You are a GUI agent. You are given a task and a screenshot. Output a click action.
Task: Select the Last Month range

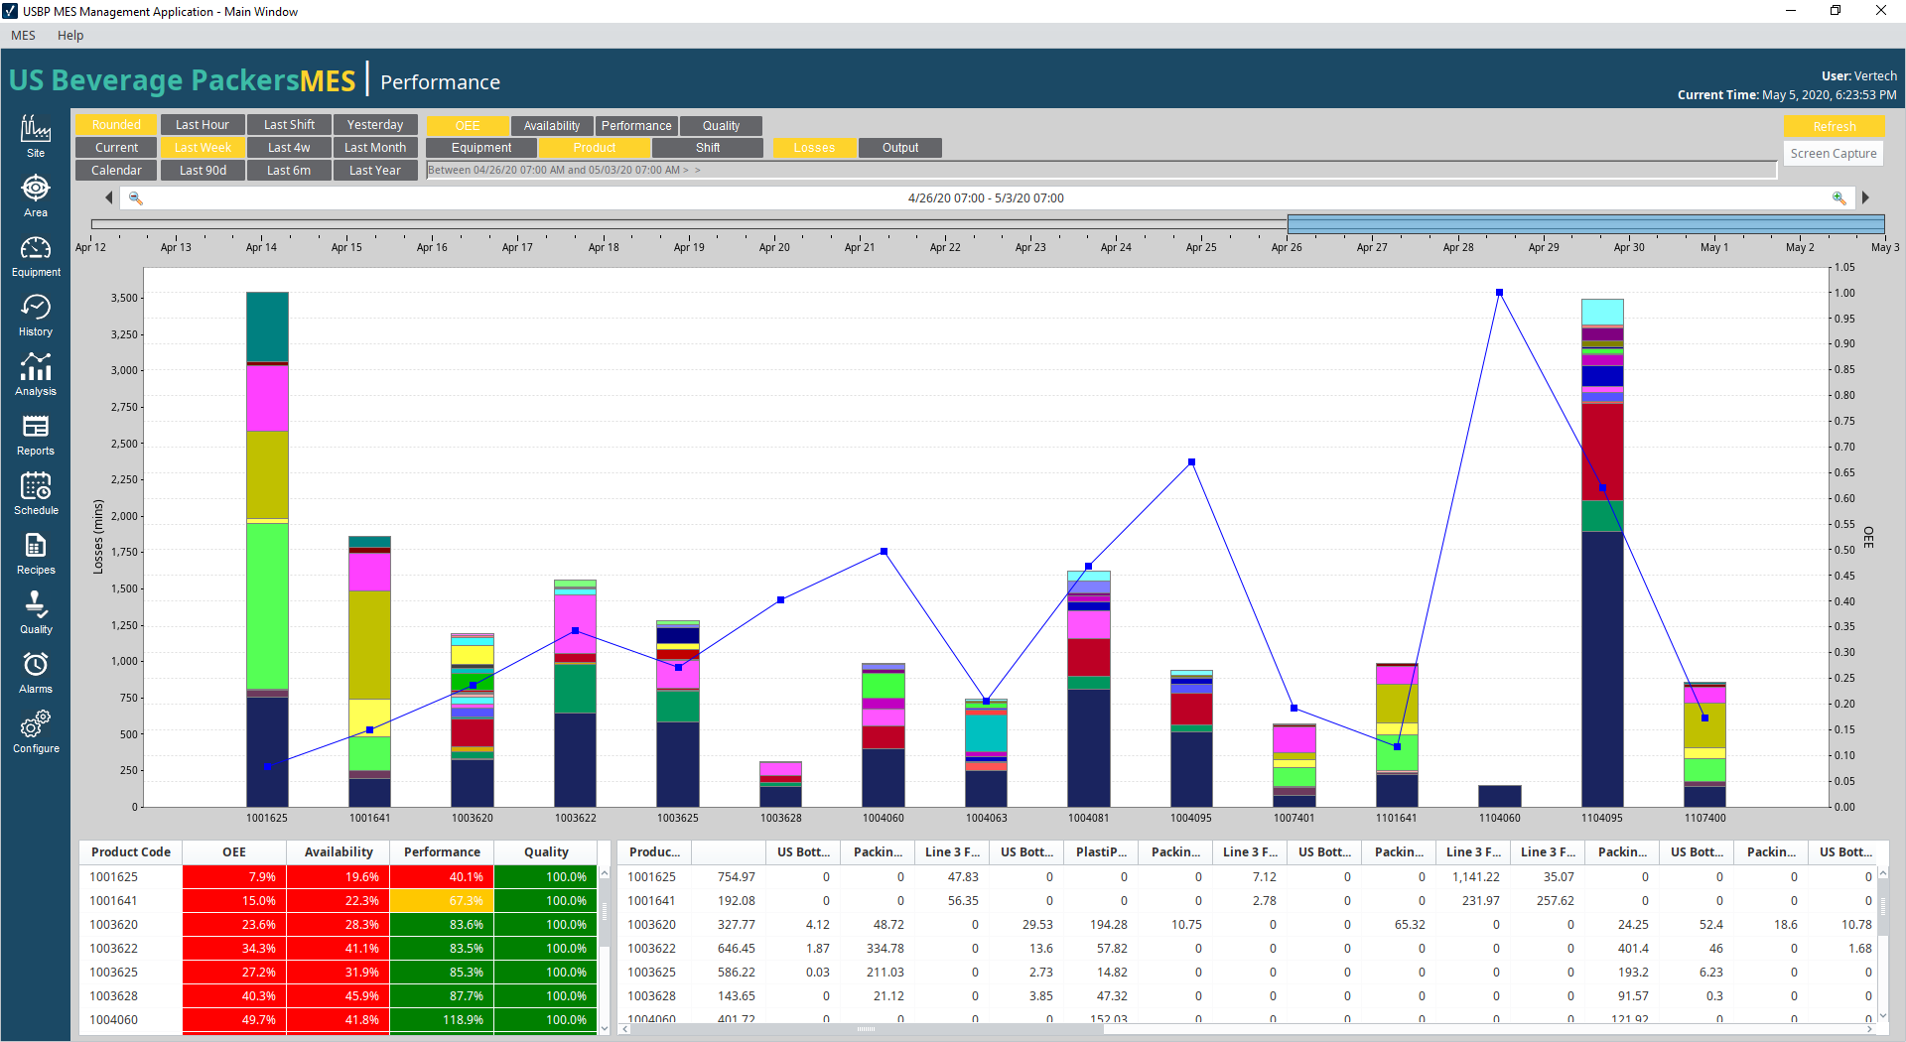click(x=375, y=148)
